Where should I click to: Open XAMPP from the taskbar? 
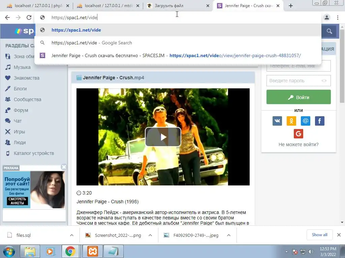[x=93, y=251]
